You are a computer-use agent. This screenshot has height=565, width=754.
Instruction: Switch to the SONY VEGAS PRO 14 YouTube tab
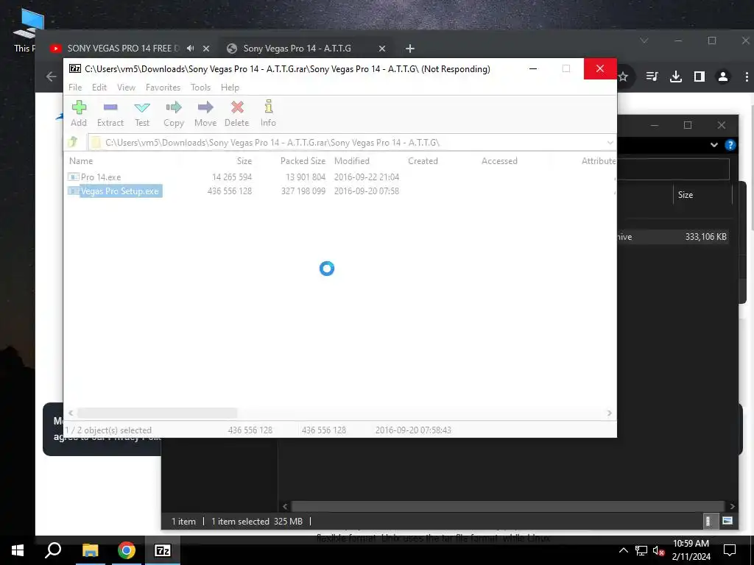click(123, 49)
